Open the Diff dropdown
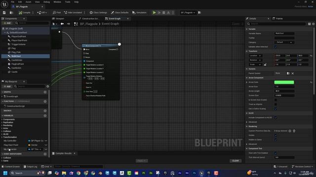The width and height of the screenshot is (316, 177). click(42, 13)
